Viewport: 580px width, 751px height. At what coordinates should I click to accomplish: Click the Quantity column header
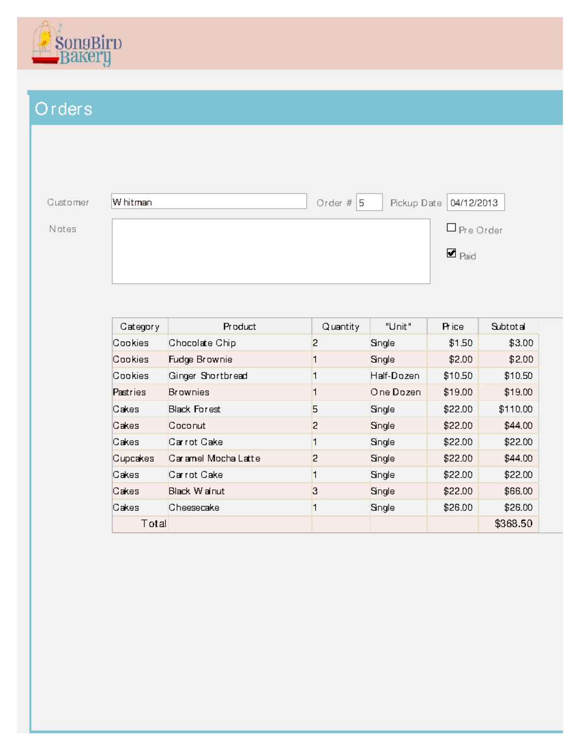pyautogui.click(x=341, y=326)
